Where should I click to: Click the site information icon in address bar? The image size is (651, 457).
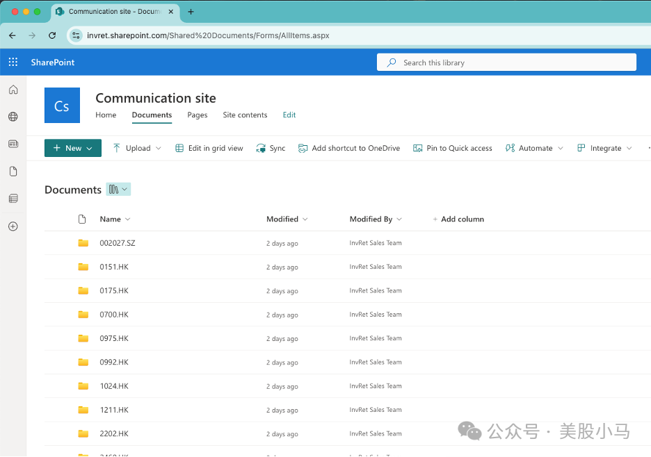click(x=76, y=35)
